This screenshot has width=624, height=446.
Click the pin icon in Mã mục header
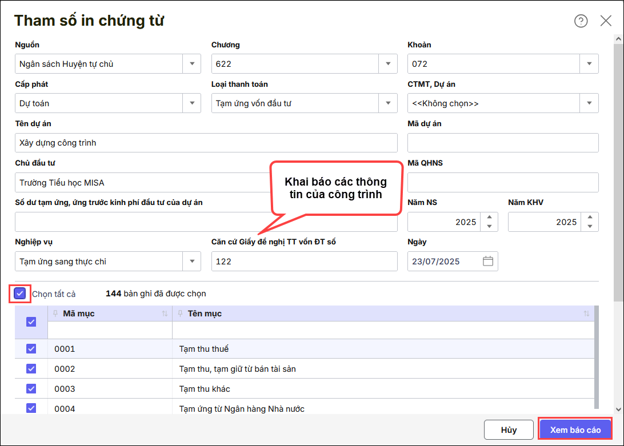(55, 314)
